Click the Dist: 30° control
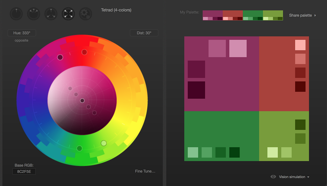Viewport: 327px width, 186px height. 144,33
